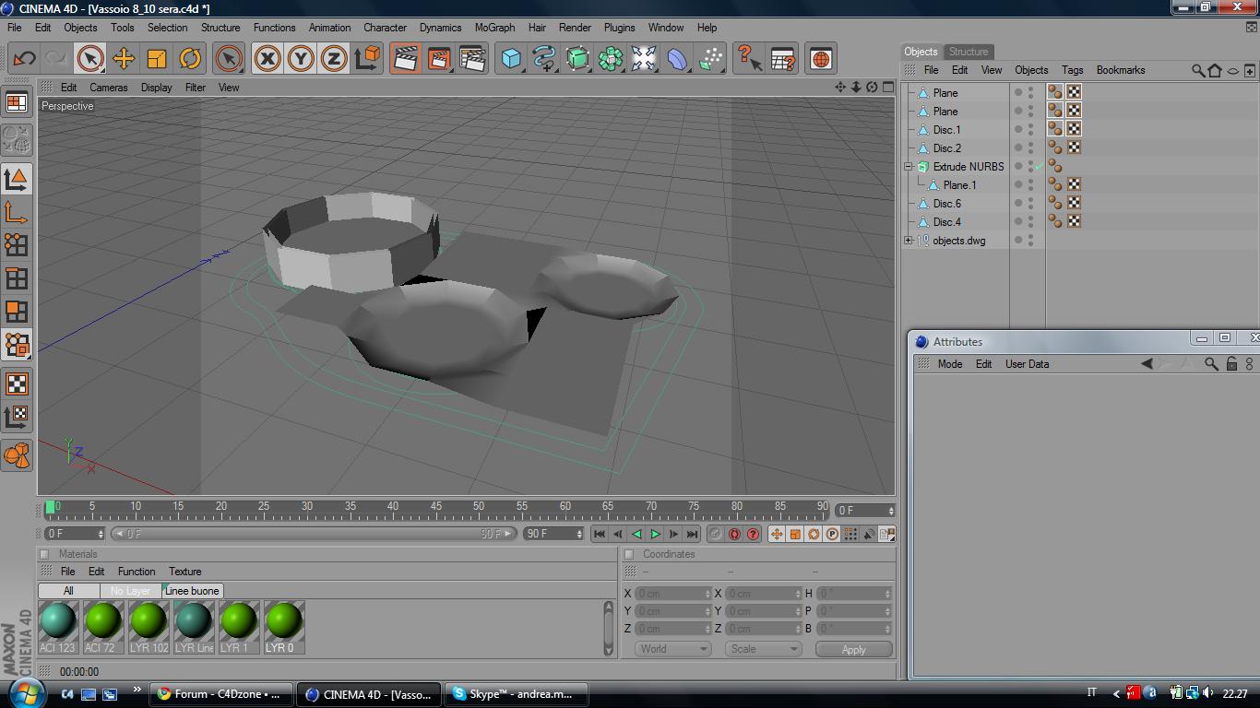1260x708 pixels.
Task: Select the Linee buone layer tab
Action: [192, 591]
